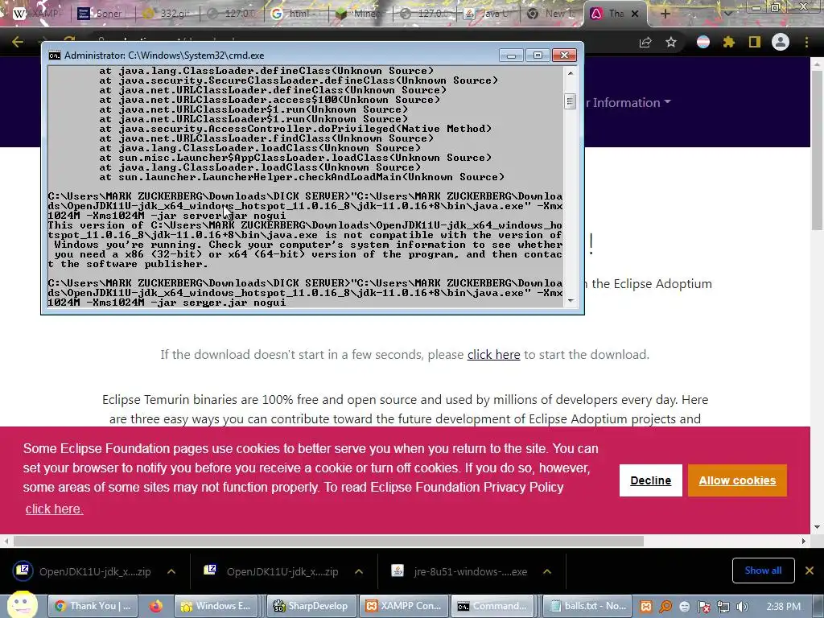The image size is (824, 618).
Task: Click the 'Eclipse Temurin binaries are 100% free' paragraph
Action: point(405,410)
